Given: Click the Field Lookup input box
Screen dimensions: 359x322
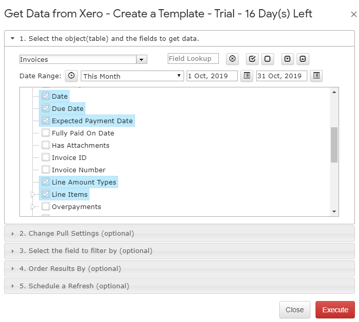Looking at the screenshot, I should (193, 59).
